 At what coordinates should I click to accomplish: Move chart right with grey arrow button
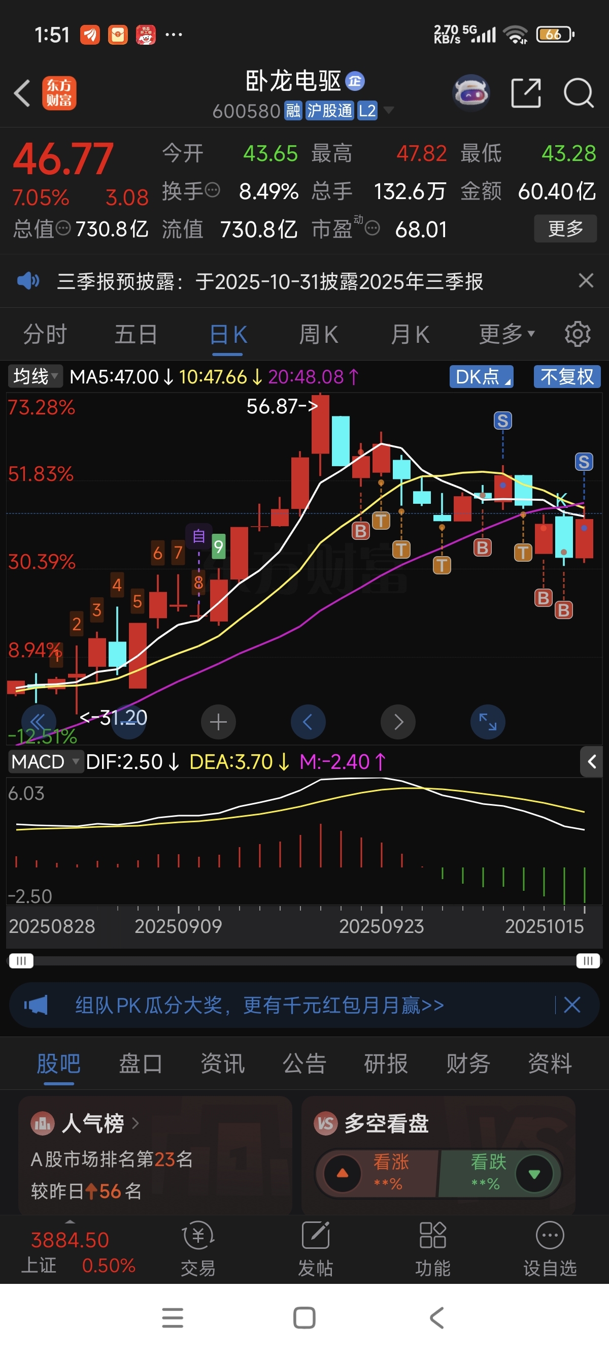[398, 722]
